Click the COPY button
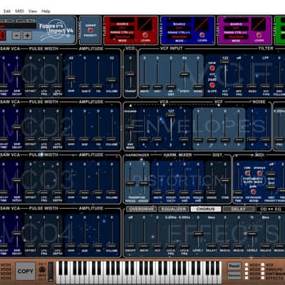This screenshot has height=285, width=285. tap(26, 271)
